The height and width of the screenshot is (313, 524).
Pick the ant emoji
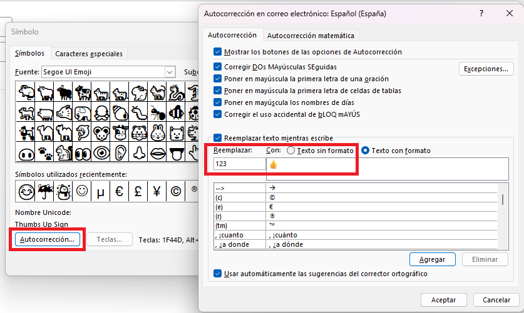point(157,112)
